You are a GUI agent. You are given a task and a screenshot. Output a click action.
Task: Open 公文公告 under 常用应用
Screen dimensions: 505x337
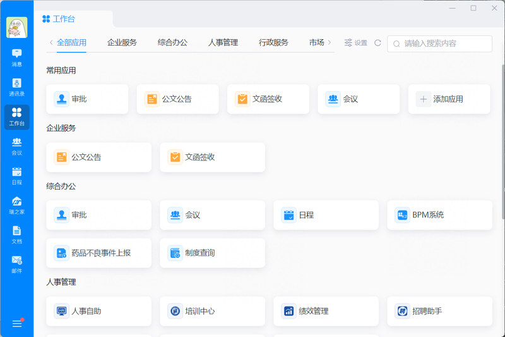coord(178,99)
